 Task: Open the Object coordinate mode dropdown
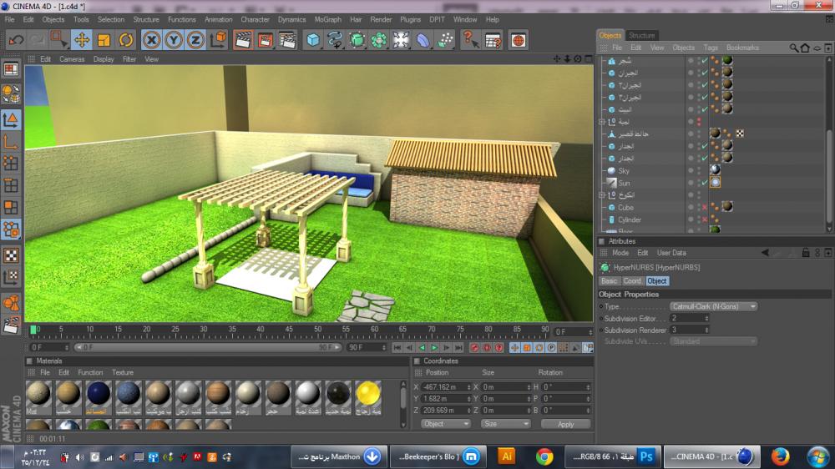click(x=446, y=424)
